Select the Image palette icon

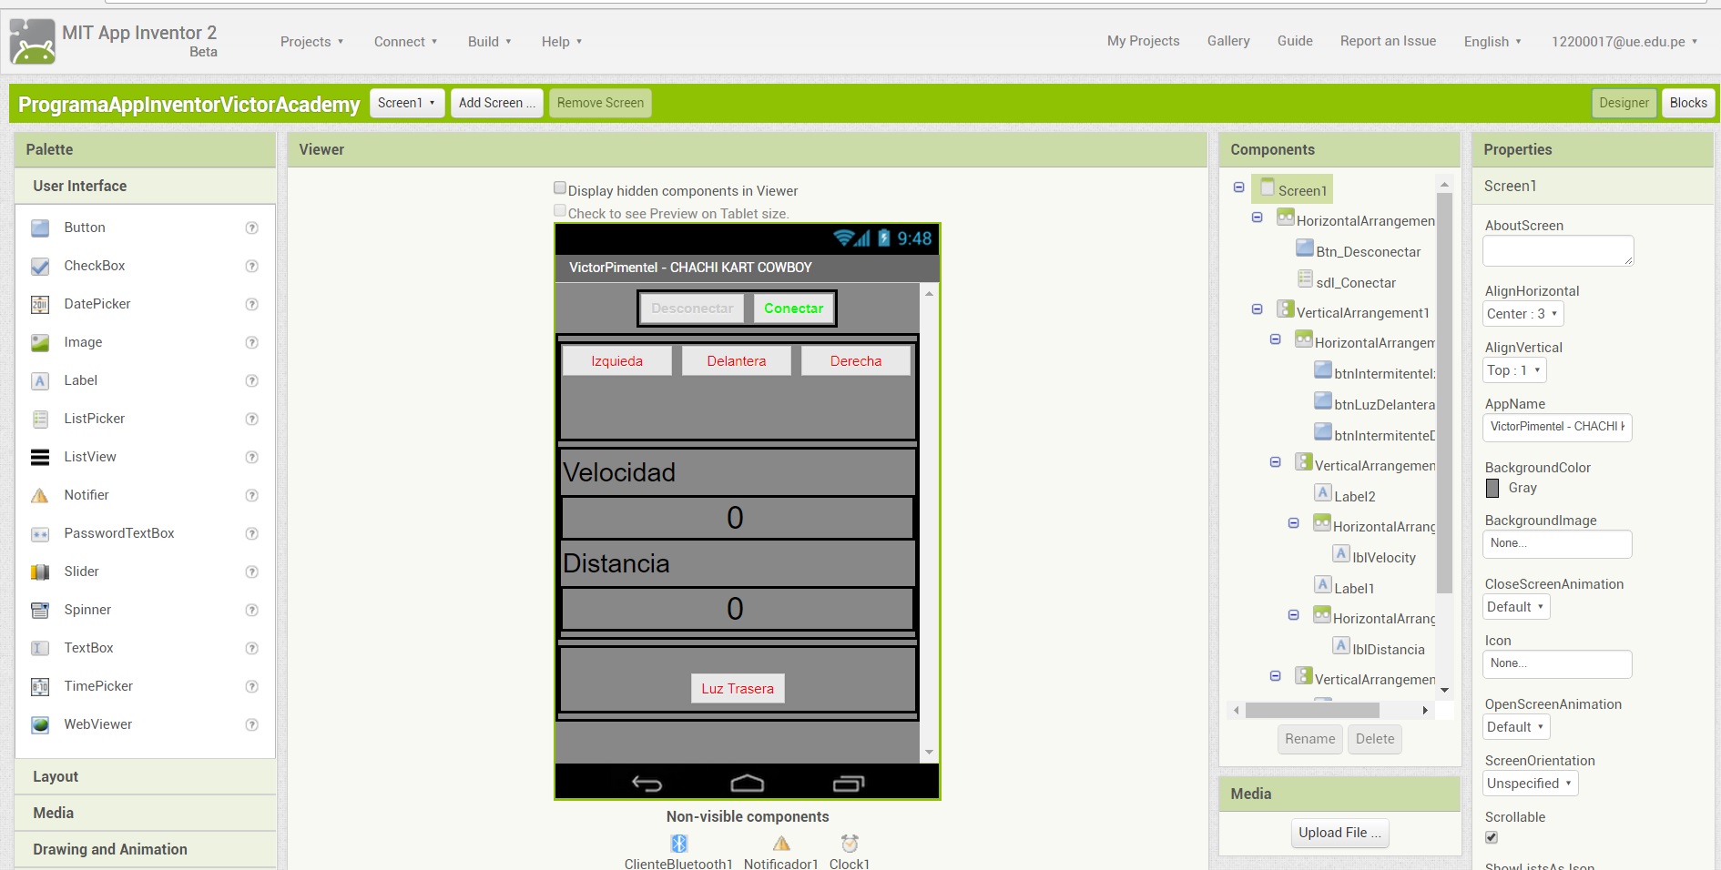pyautogui.click(x=40, y=342)
